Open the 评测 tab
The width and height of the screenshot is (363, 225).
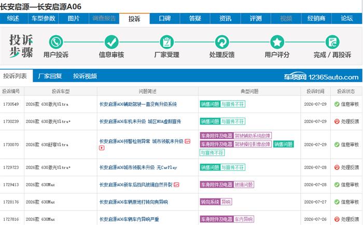point(256,18)
